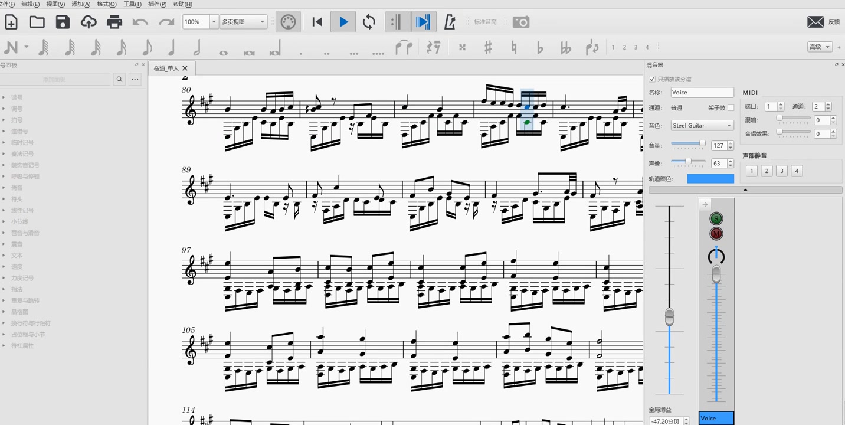This screenshot has height=425, width=845.
Task: Start playback with the play button
Action: click(x=343, y=22)
